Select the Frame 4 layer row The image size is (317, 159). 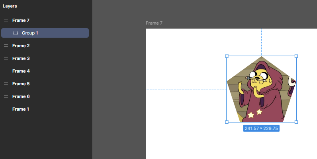(45, 71)
